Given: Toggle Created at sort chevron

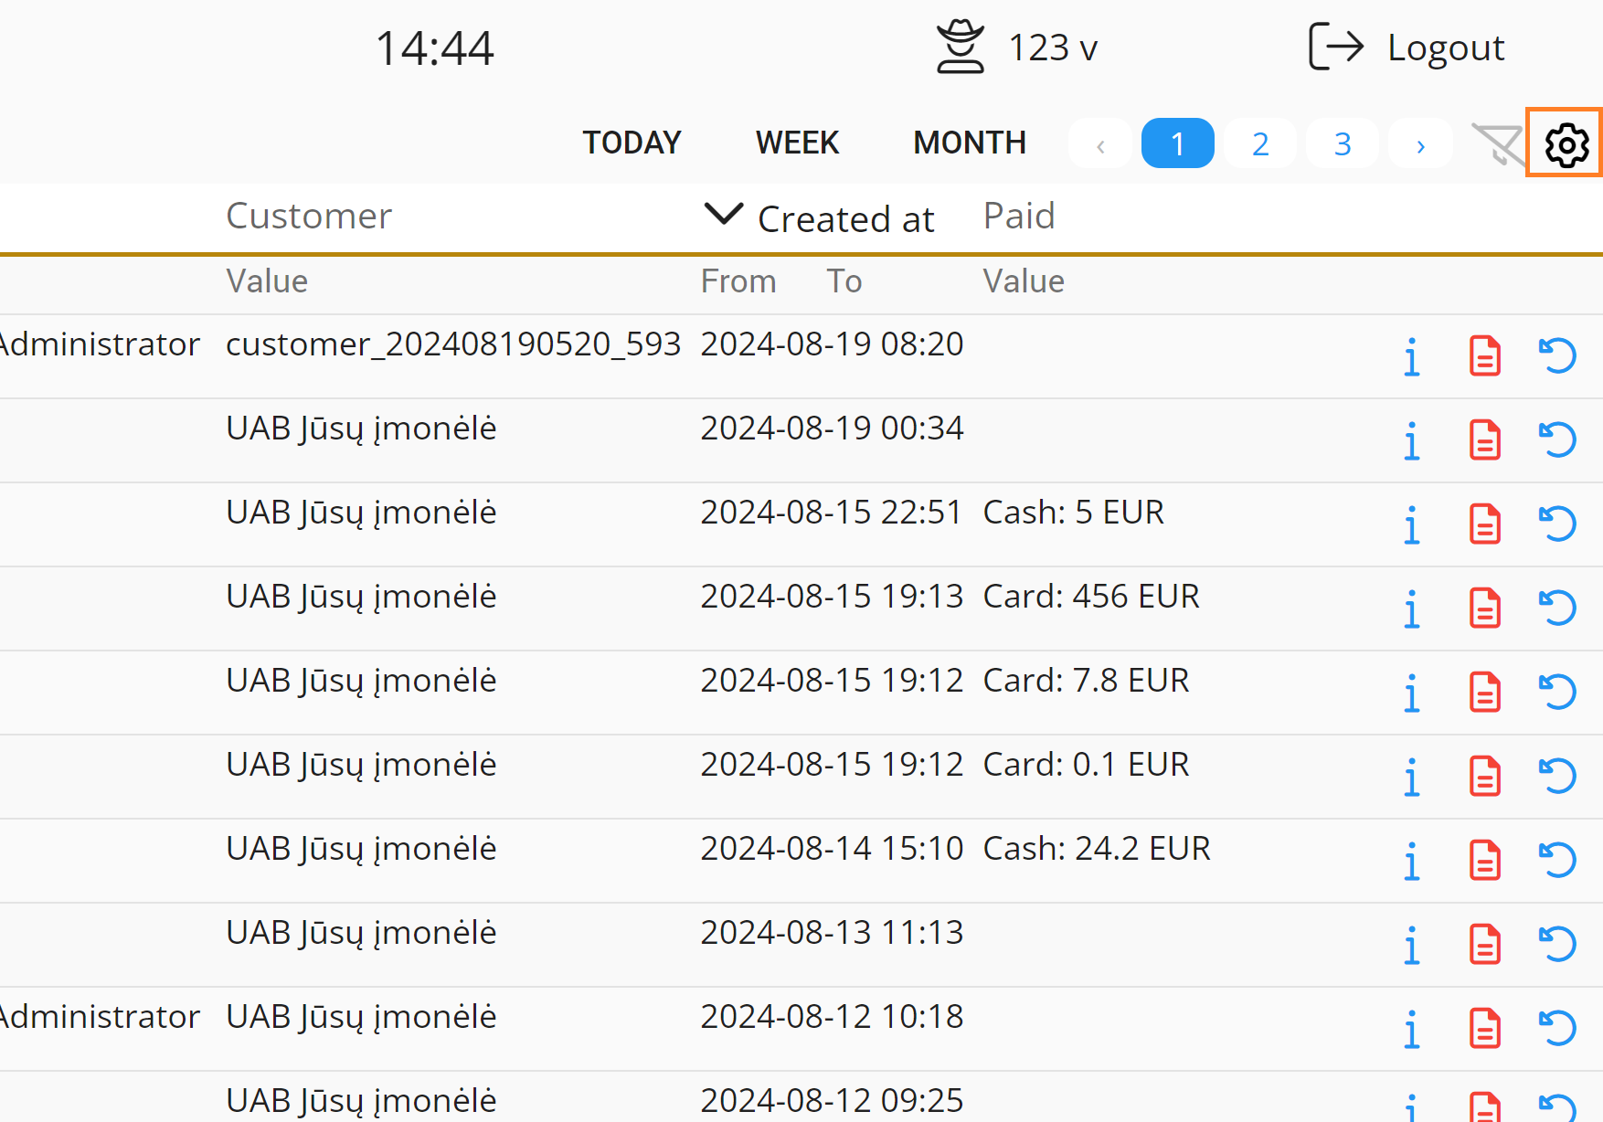Looking at the screenshot, I should [x=723, y=216].
